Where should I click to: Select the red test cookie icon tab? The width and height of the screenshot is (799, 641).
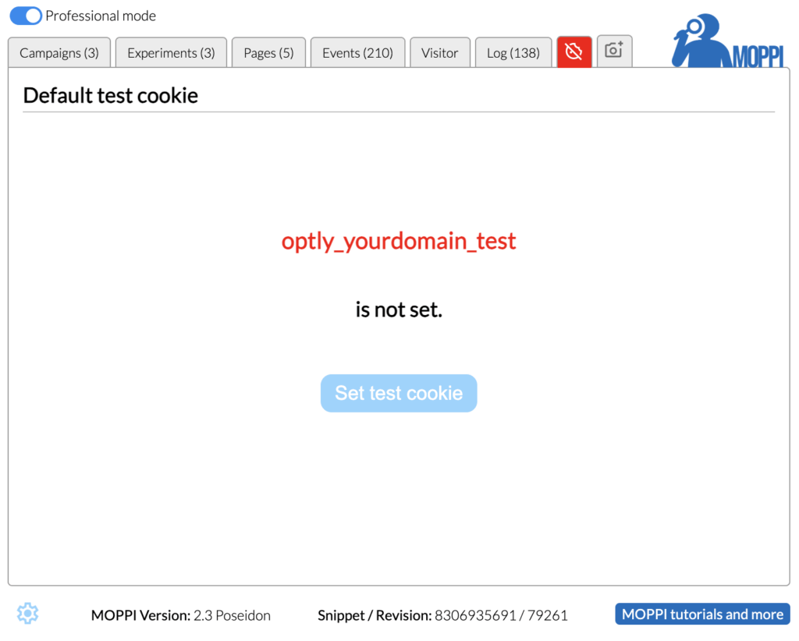[574, 51]
